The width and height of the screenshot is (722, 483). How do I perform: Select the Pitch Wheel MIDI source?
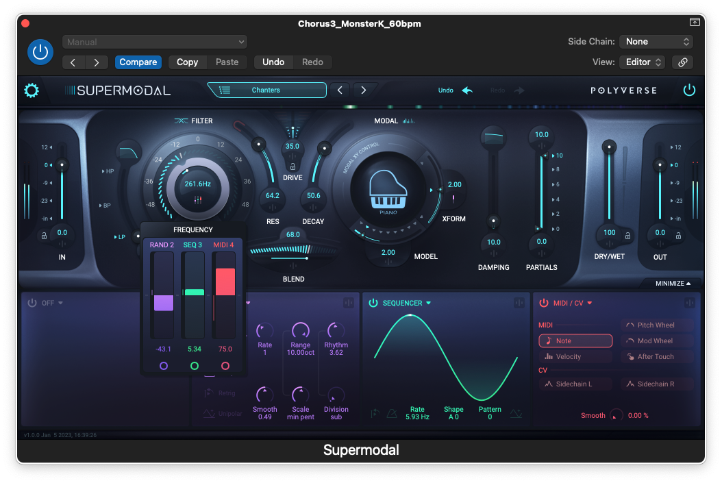(657, 325)
